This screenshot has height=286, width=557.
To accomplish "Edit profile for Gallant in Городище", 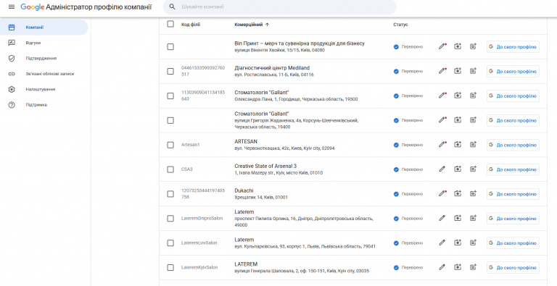I will pos(442,96).
